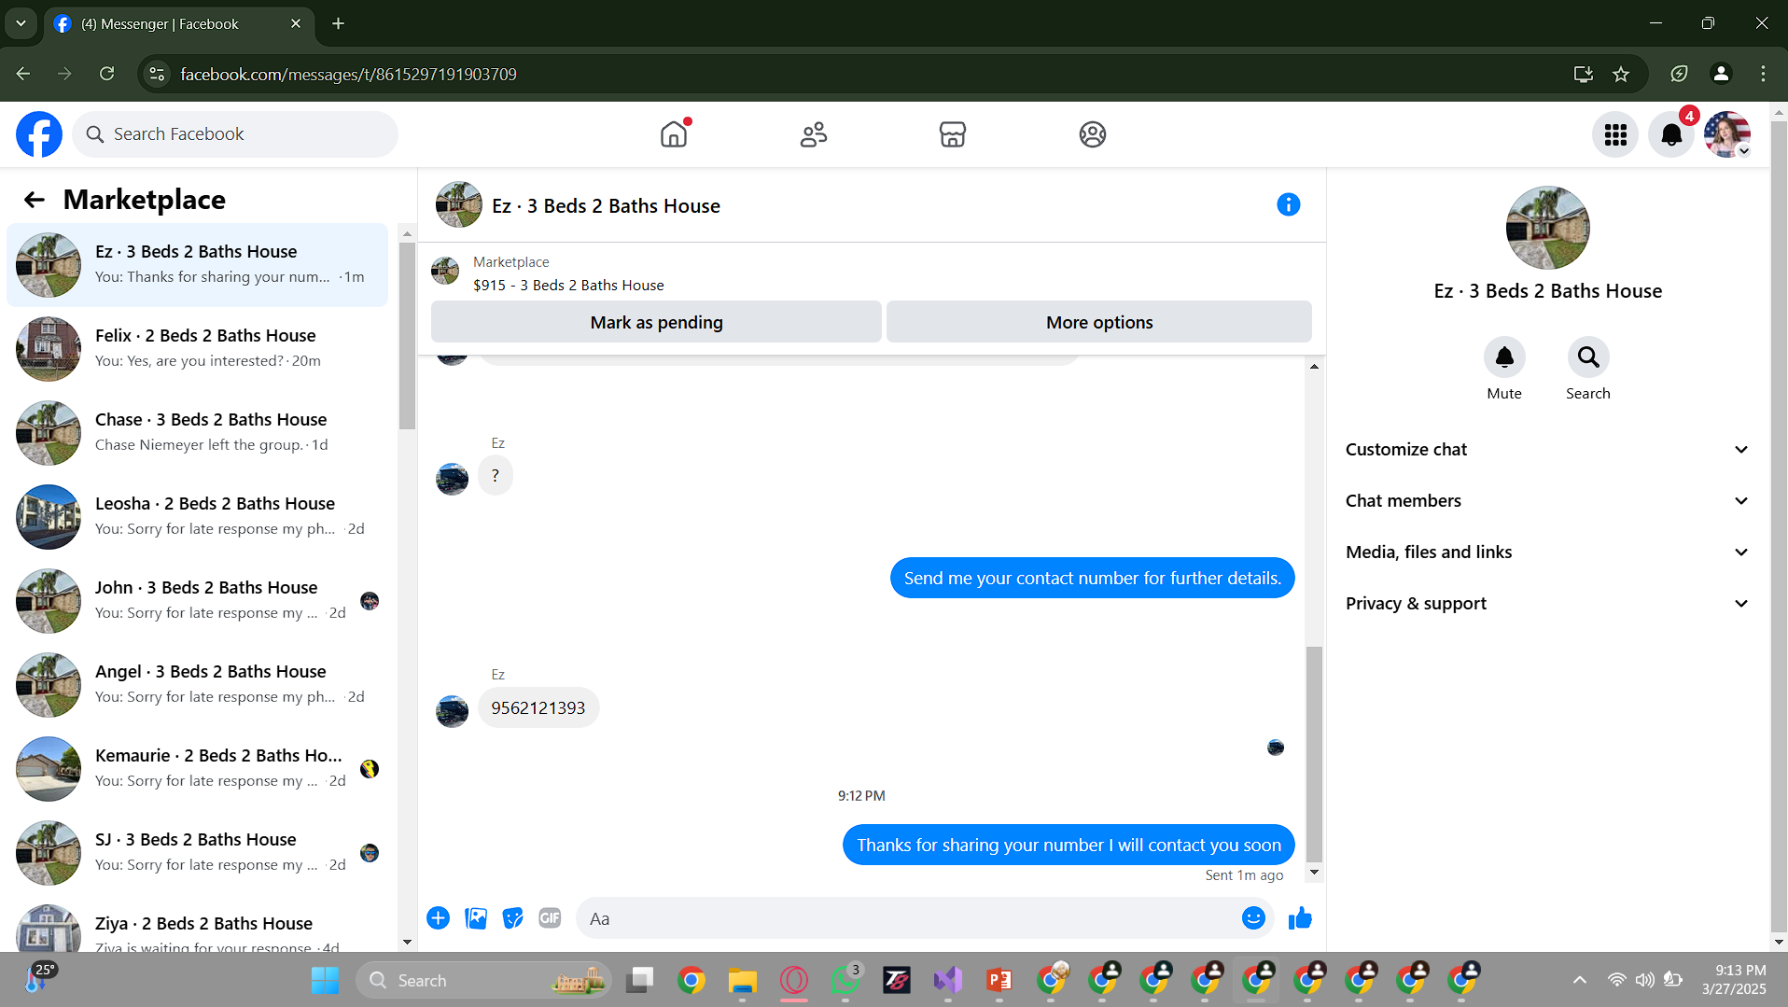Open the Friends icon in top navigation

(x=814, y=134)
